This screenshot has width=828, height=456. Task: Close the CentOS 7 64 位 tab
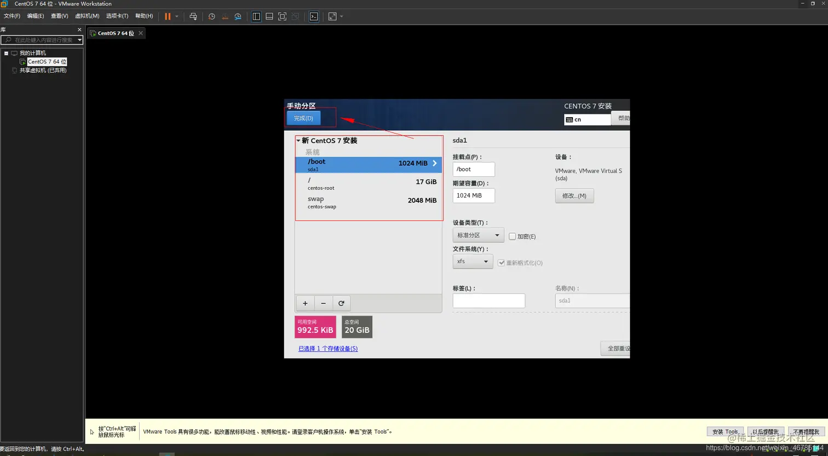click(141, 33)
